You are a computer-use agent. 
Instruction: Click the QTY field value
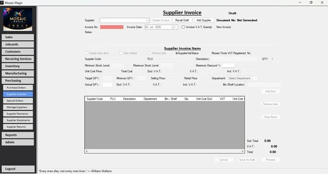coord(275,59)
